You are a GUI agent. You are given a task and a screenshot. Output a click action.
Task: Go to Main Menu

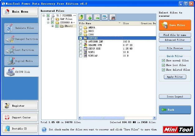(x=20, y=12)
